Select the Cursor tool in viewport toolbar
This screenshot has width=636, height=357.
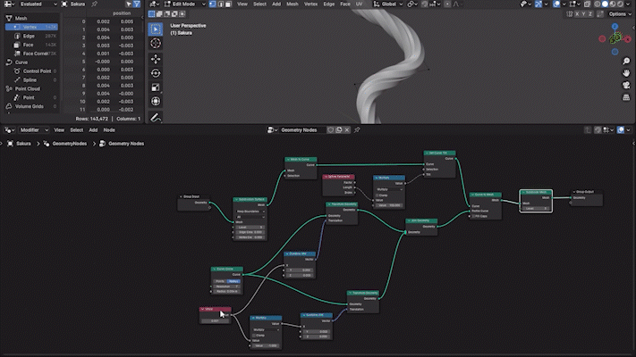point(156,42)
